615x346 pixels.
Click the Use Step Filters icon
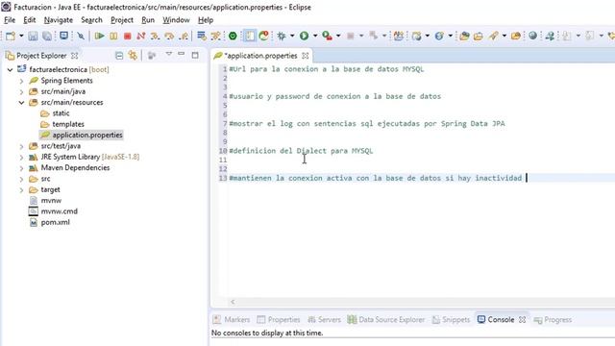pyautogui.click(x=215, y=37)
